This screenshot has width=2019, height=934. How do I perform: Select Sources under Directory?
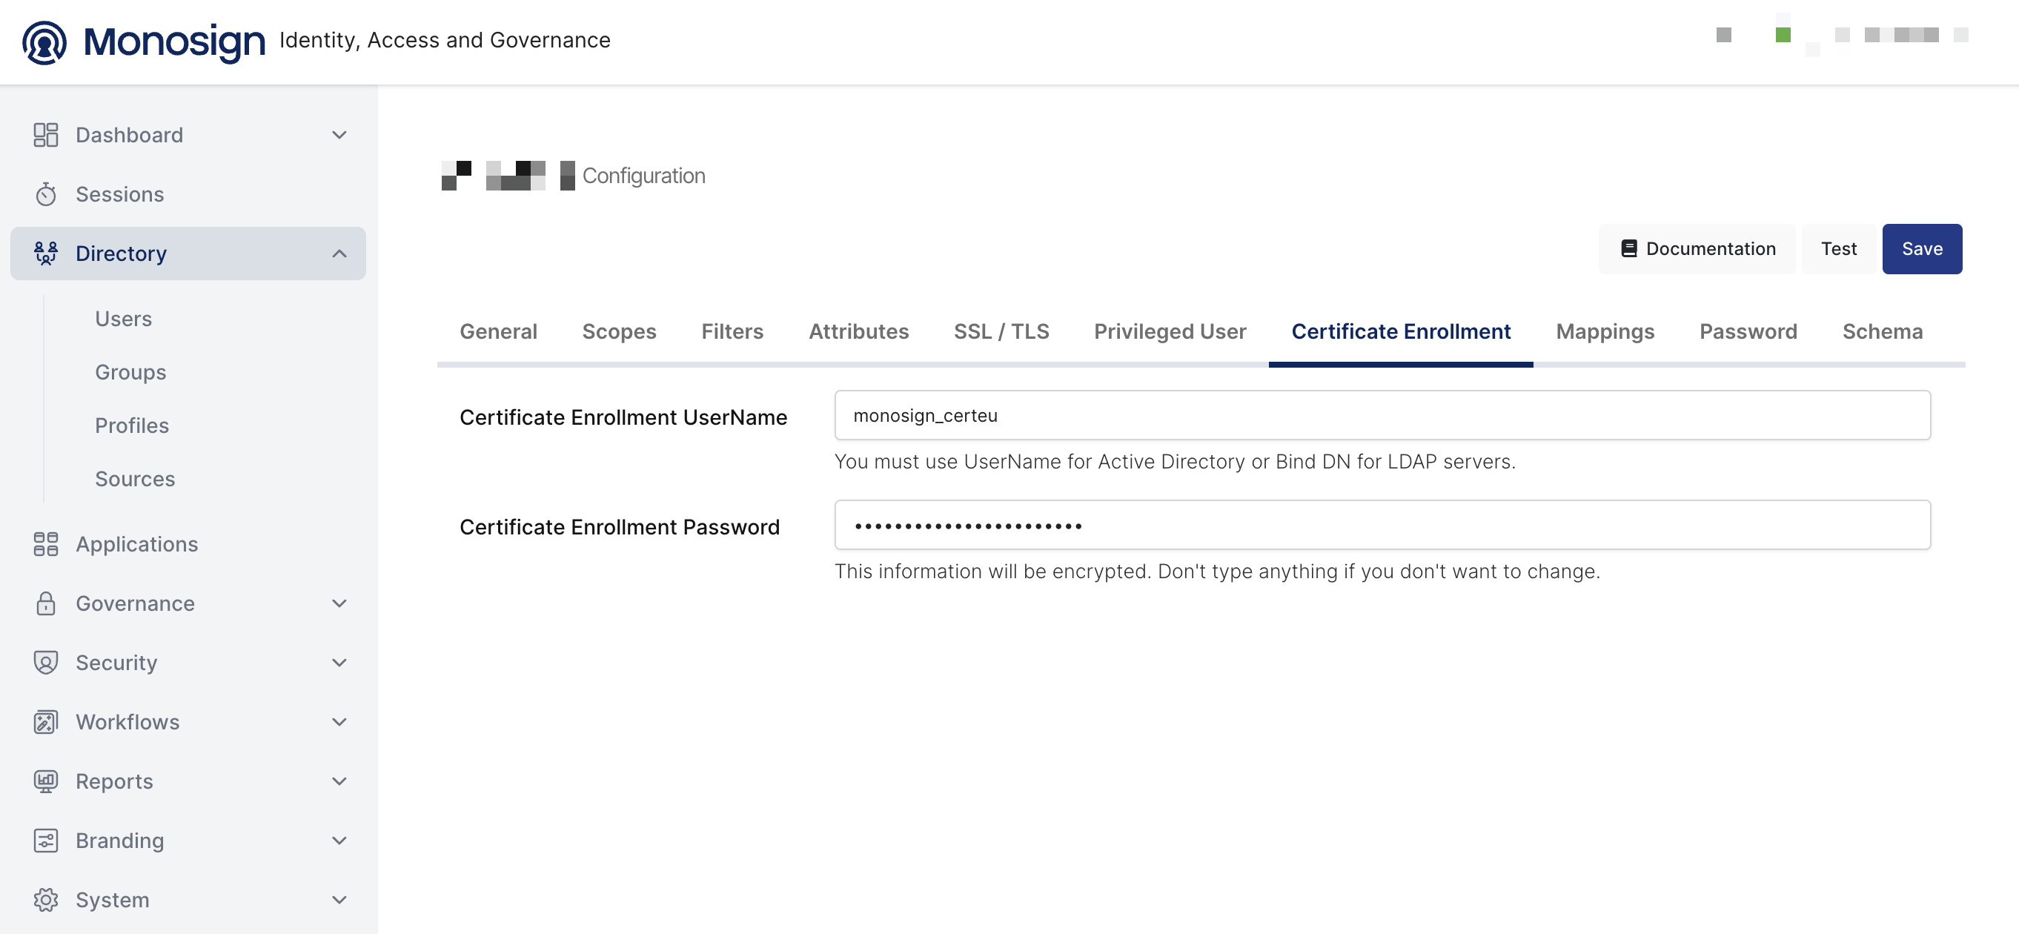pos(135,479)
